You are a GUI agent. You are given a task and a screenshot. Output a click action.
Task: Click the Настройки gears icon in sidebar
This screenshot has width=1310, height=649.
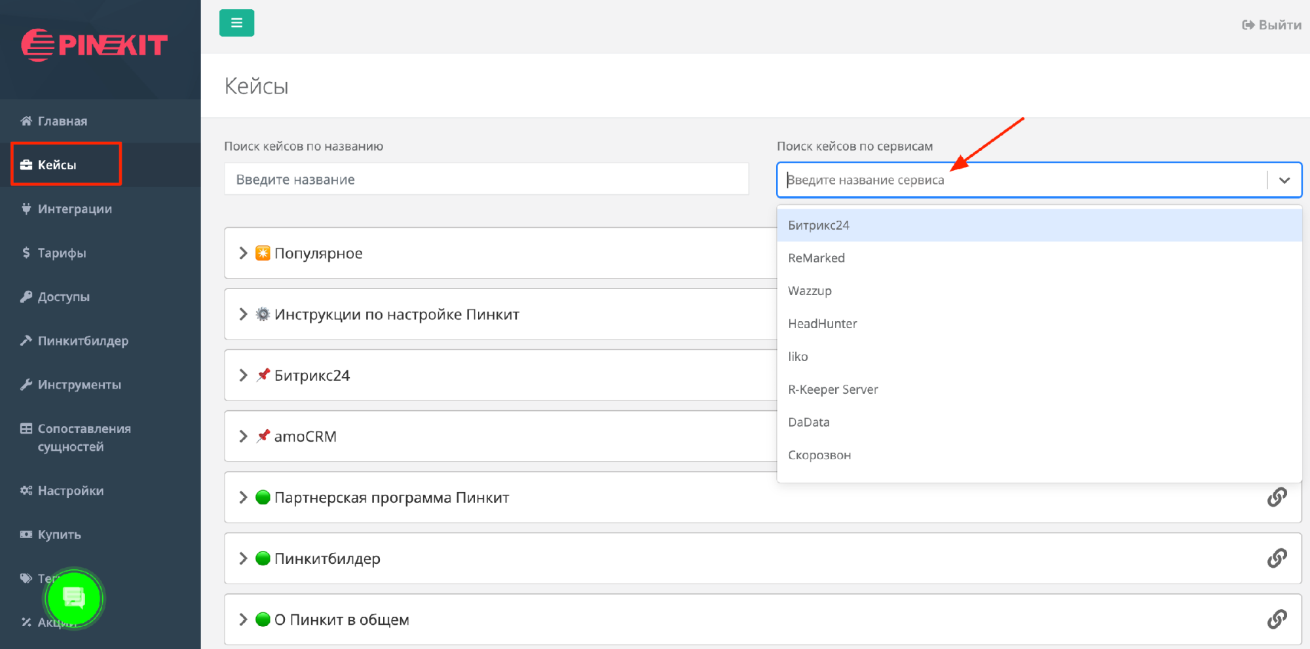pyautogui.click(x=26, y=491)
